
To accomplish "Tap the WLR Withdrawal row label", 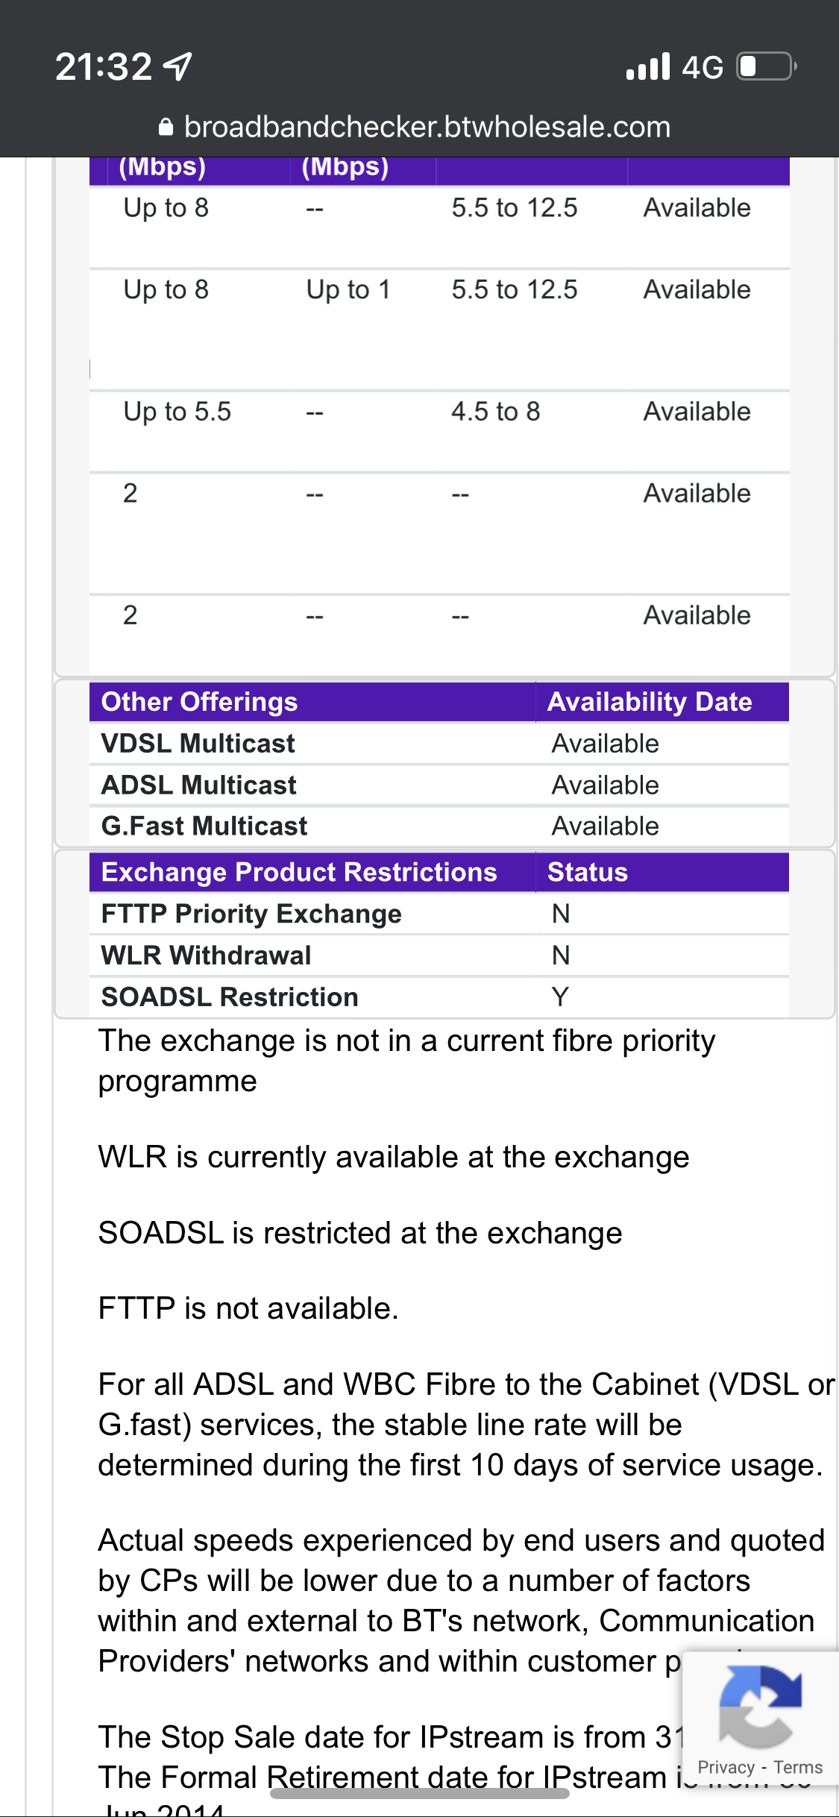I will [206, 955].
